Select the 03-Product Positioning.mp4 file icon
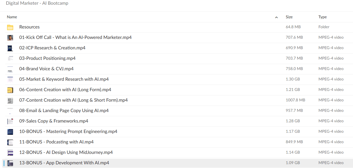This screenshot has height=168, width=353. tap(10, 59)
